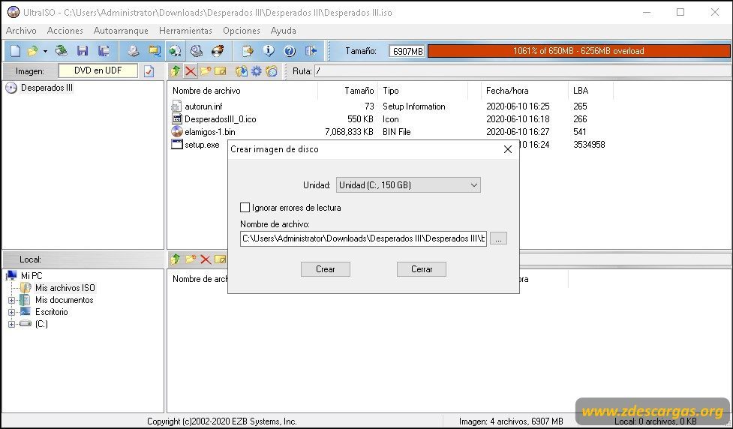Image resolution: width=733 pixels, height=429 pixels.
Task: Open the Archivo menu
Action: [21, 31]
